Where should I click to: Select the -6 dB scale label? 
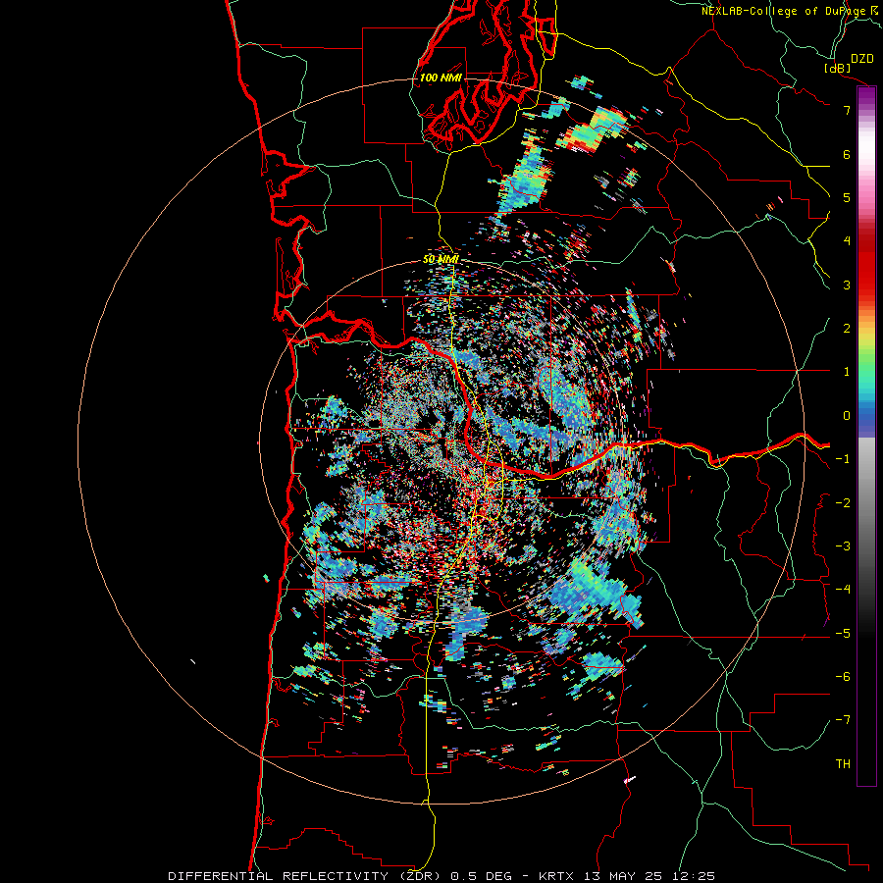(843, 677)
